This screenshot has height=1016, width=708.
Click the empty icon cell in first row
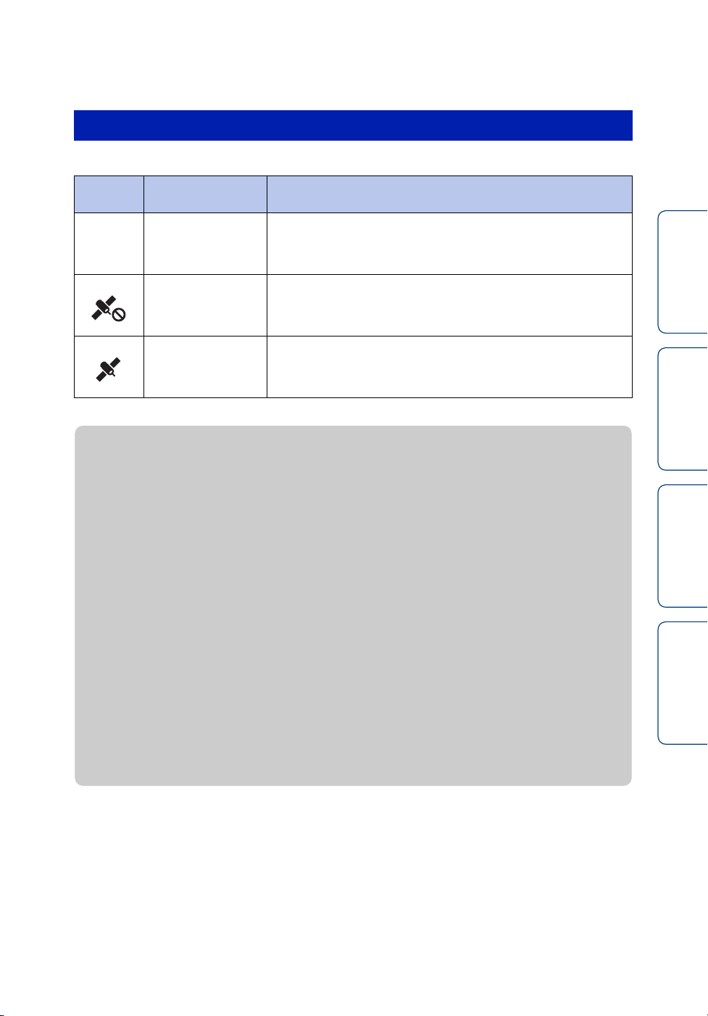(x=109, y=243)
